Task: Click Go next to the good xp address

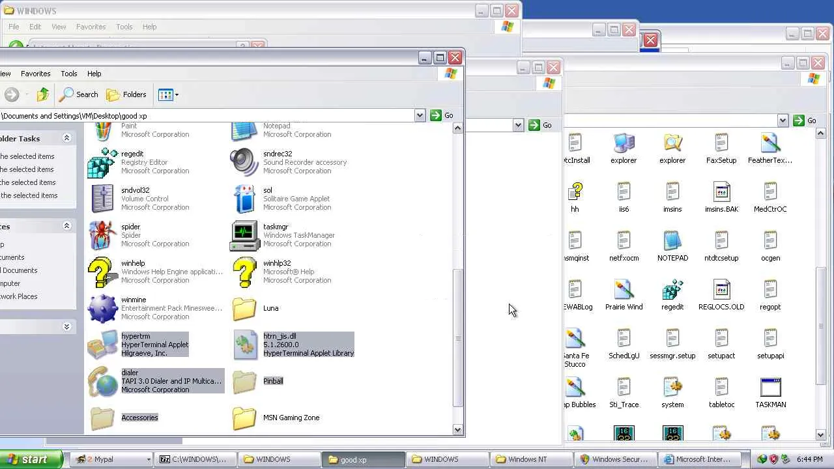Action: tap(442, 115)
